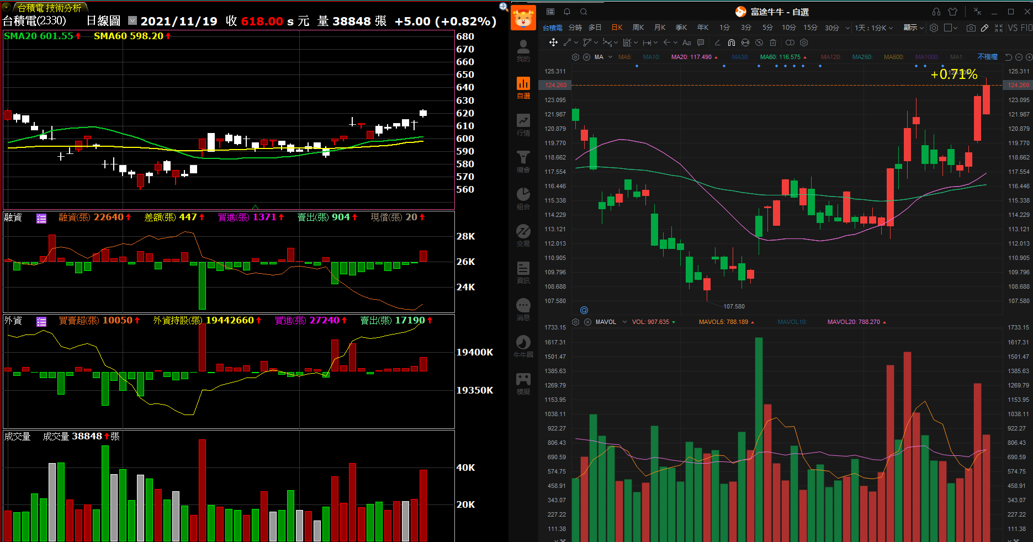Select the 日K chart tab

[617, 28]
